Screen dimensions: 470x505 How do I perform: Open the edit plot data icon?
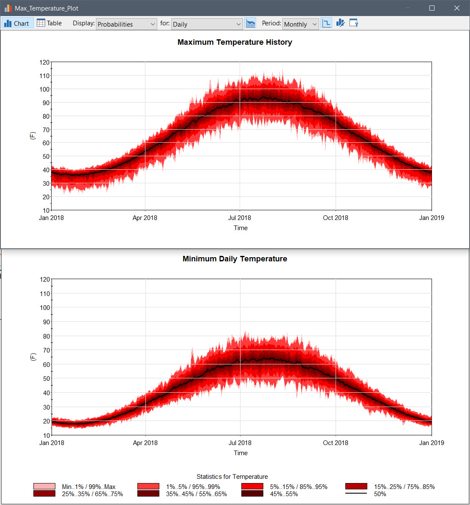[341, 23]
